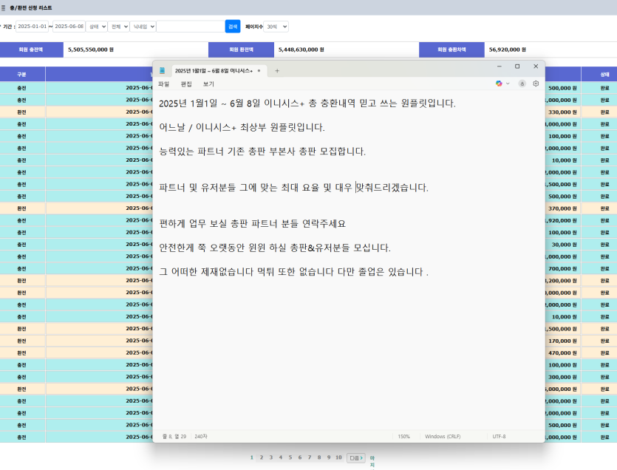Image resolution: width=617 pixels, height=470 pixels.
Task: Open the 보기 menu in Notepad
Action: 208,84
